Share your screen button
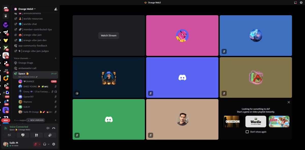Screen dimensions: 305x150 23,135
